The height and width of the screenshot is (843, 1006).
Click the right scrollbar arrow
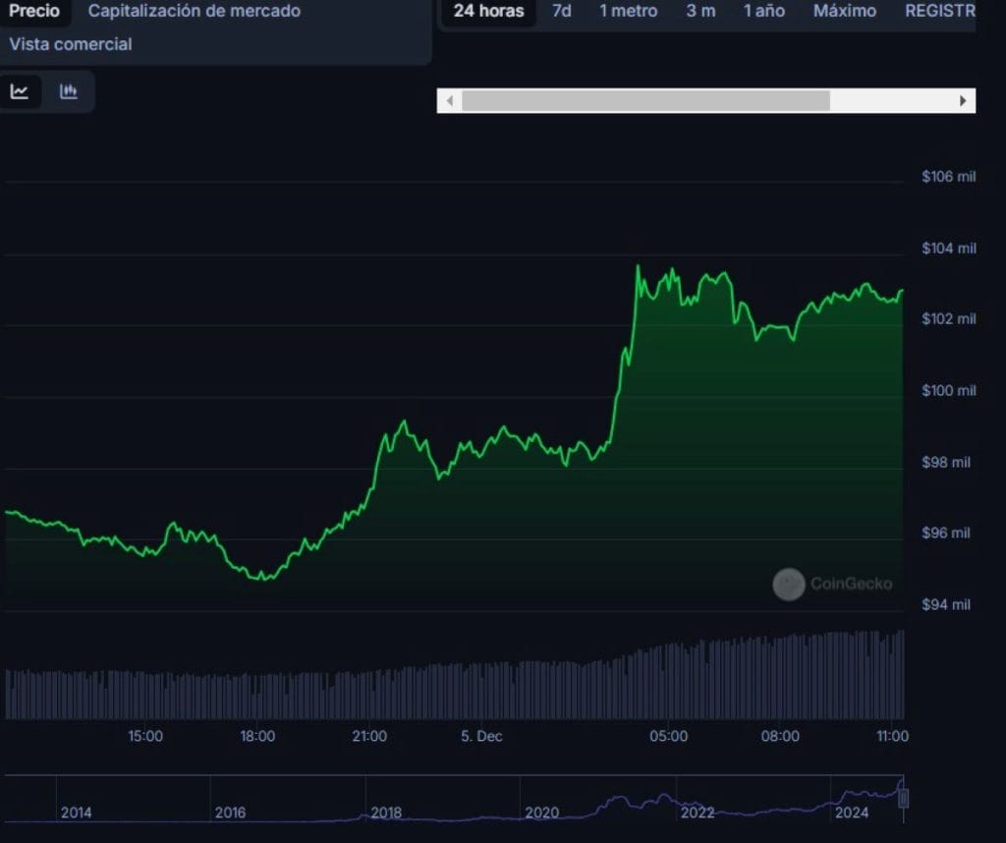tap(964, 100)
